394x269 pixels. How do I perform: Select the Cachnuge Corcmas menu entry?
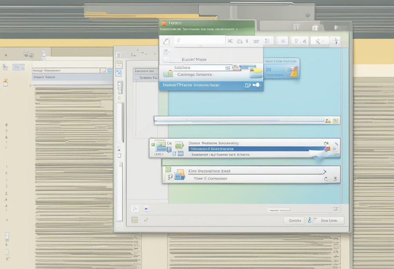coord(194,75)
